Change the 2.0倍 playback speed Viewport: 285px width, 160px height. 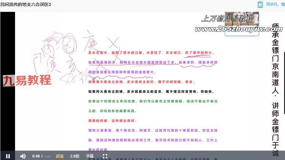pos(75,156)
